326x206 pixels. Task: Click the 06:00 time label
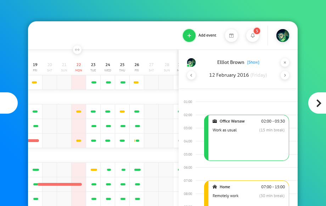point(188,167)
